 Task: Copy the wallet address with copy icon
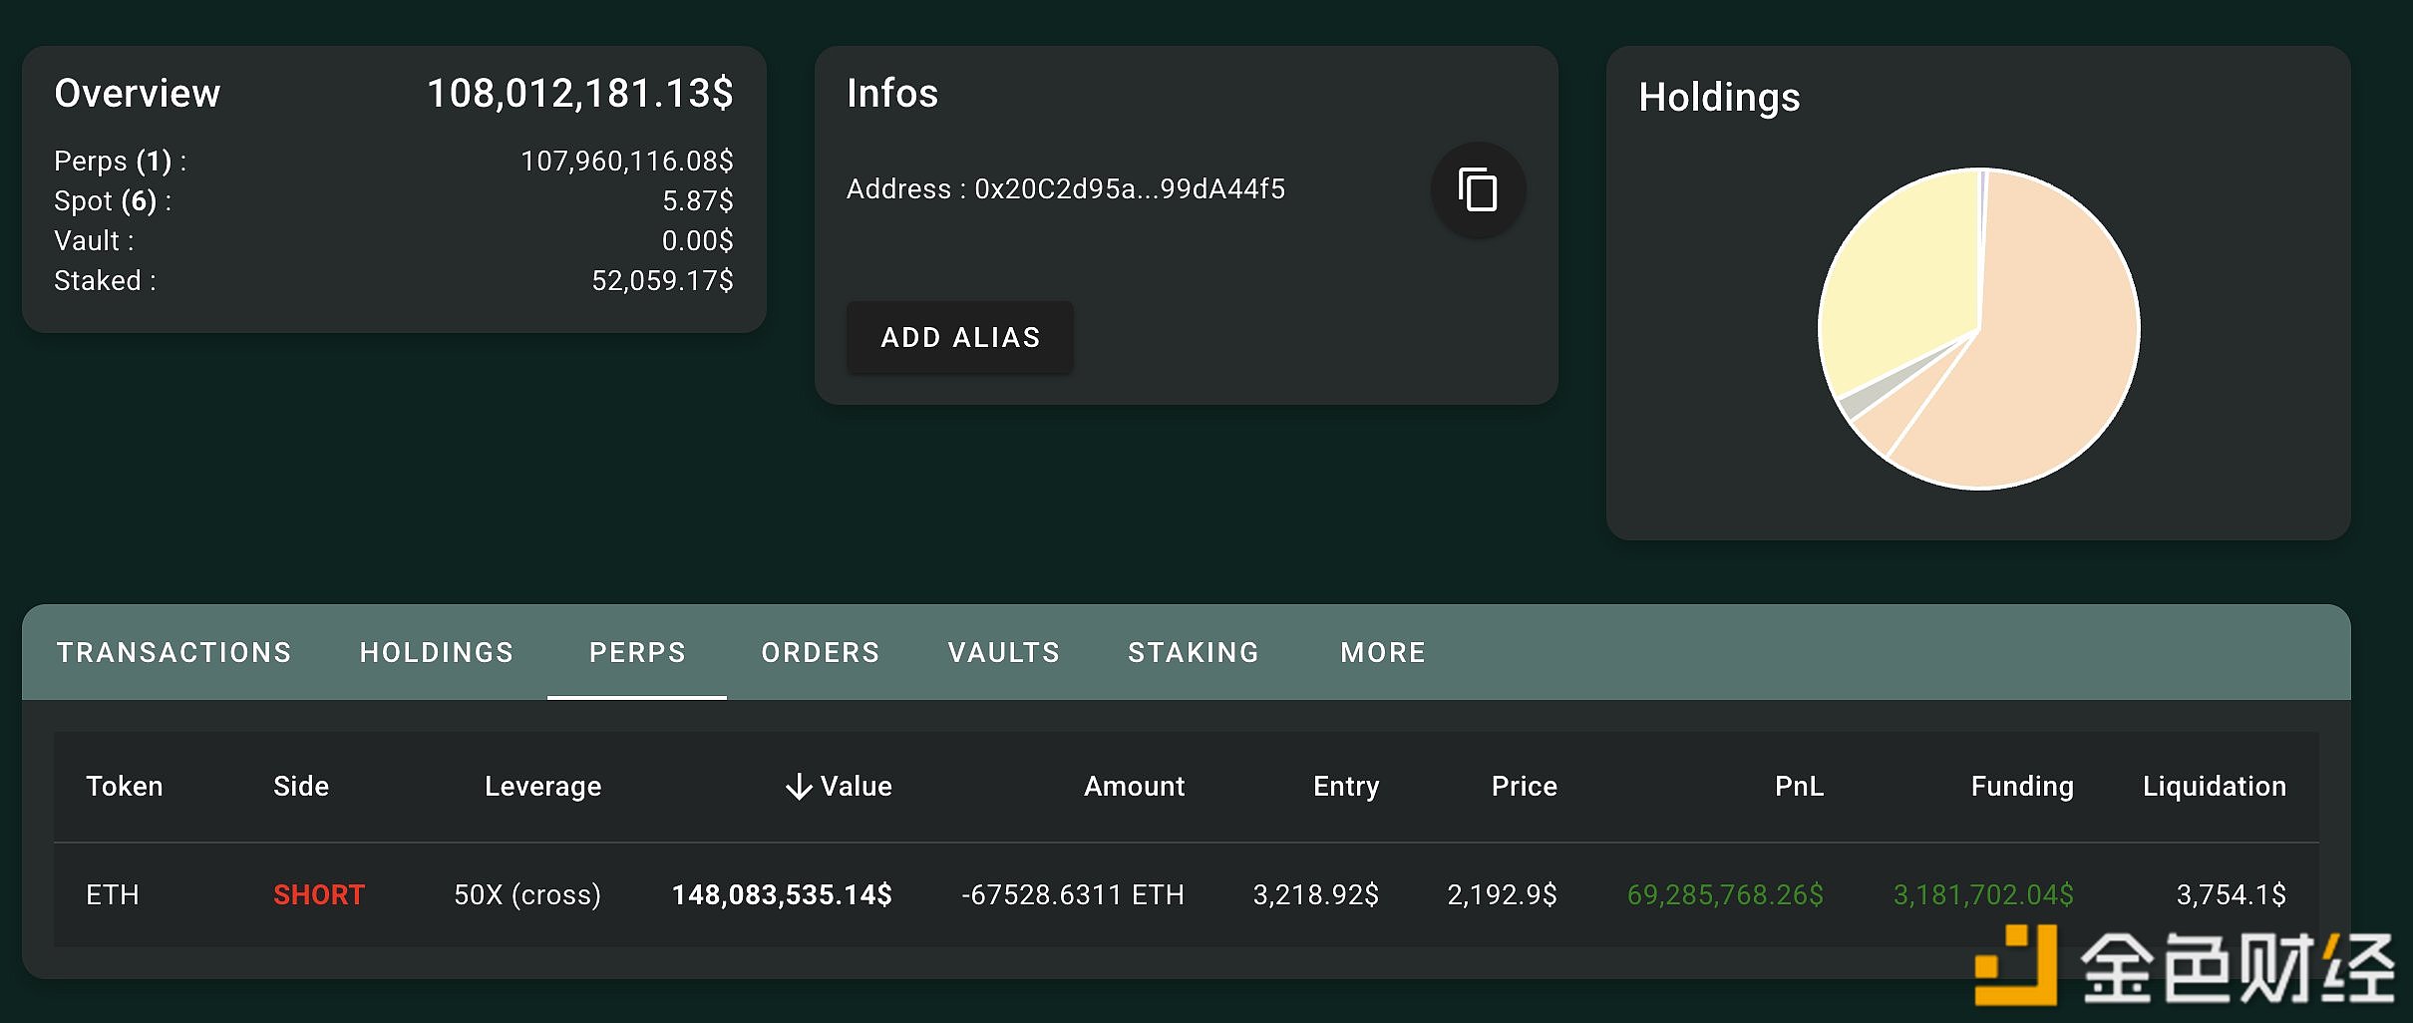pos(1477,189)
